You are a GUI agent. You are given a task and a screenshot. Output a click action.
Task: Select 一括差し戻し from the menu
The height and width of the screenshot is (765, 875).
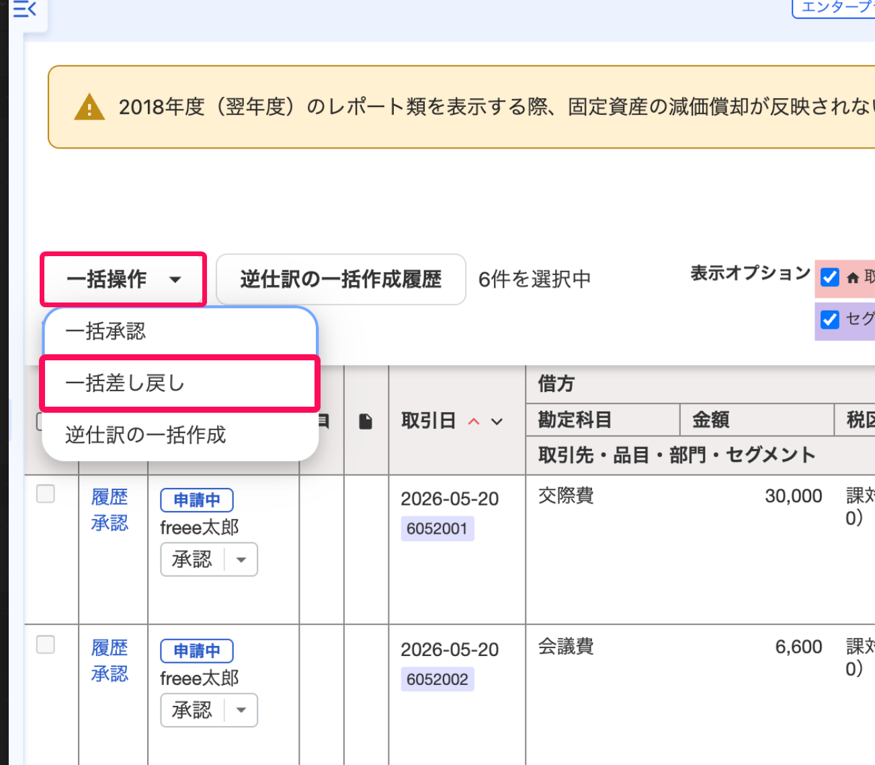(x=179, y=383)
